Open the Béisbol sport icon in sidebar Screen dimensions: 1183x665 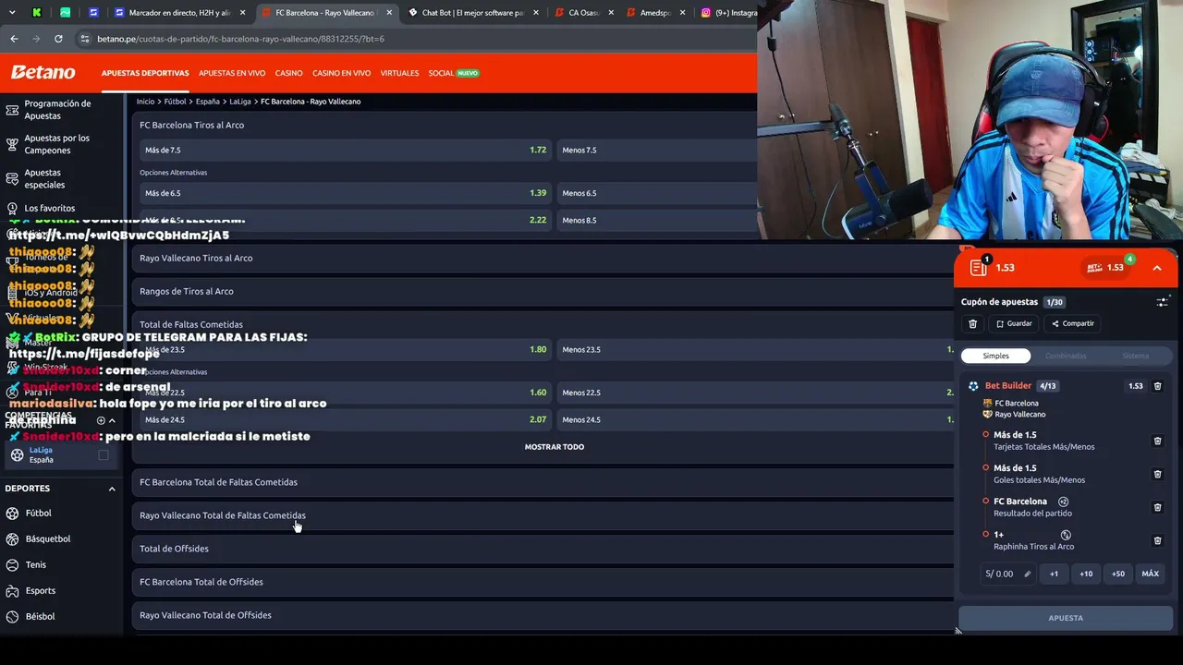point(13,617)
